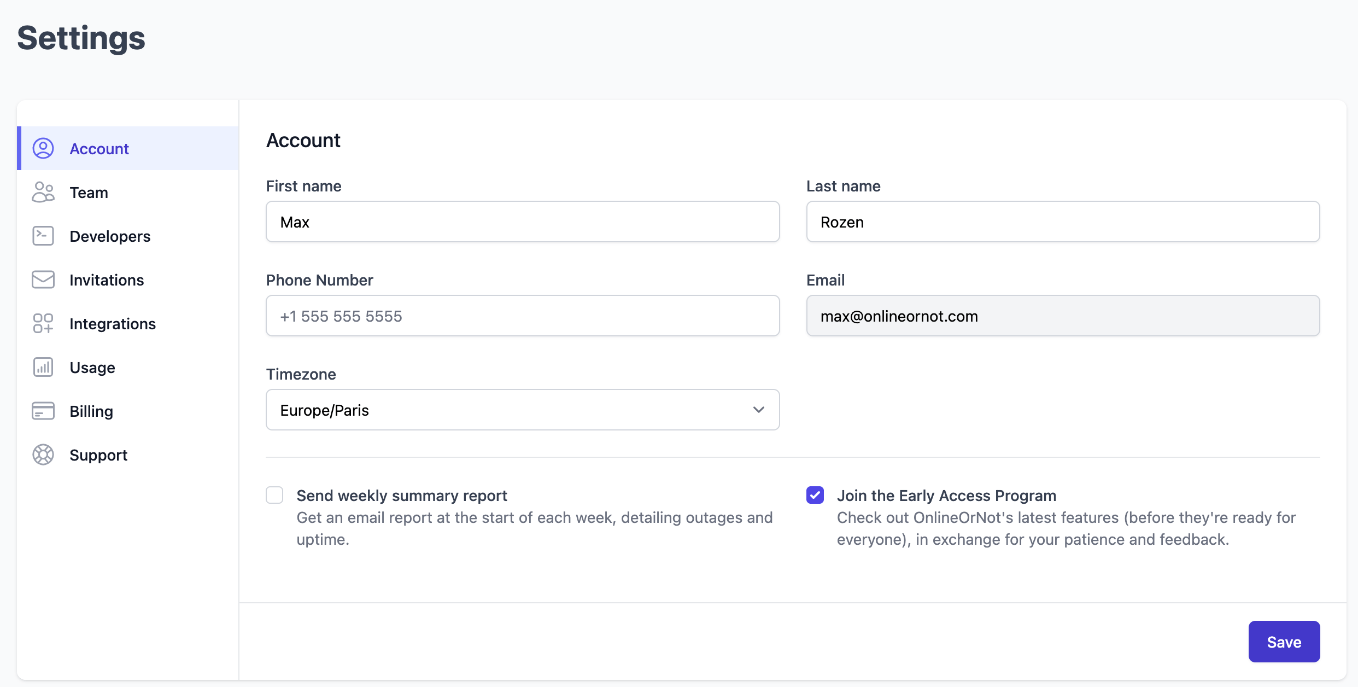Click the Support lifebuoy icon
Image resolution: width=1358 pixels, height=687 pixels.
(43, 455)
